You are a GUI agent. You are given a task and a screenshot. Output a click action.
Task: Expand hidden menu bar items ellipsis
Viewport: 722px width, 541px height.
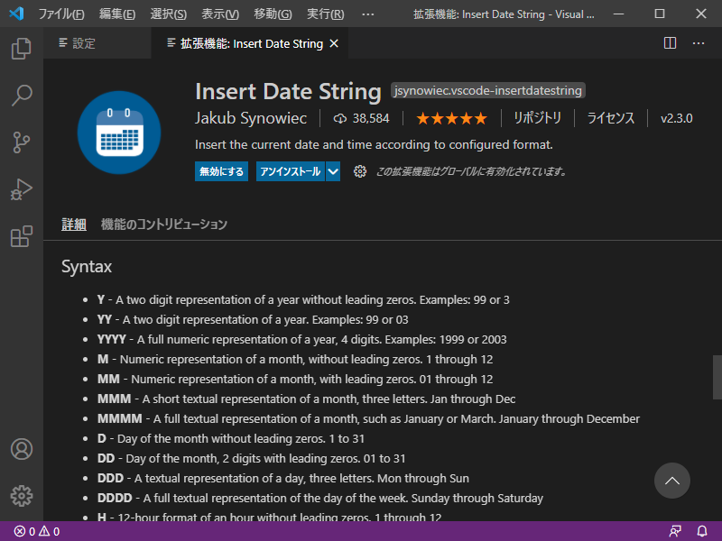[x=367, y=14]
